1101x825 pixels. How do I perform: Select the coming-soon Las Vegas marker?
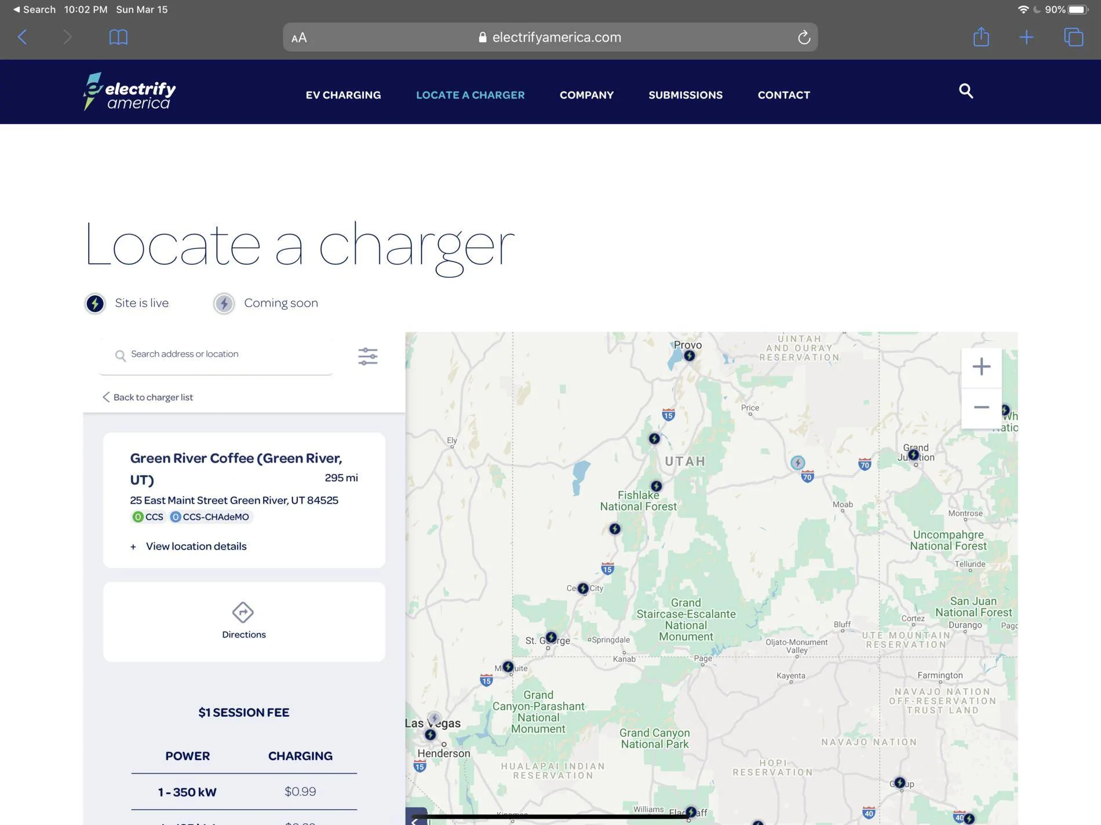(x=434, y=718)
